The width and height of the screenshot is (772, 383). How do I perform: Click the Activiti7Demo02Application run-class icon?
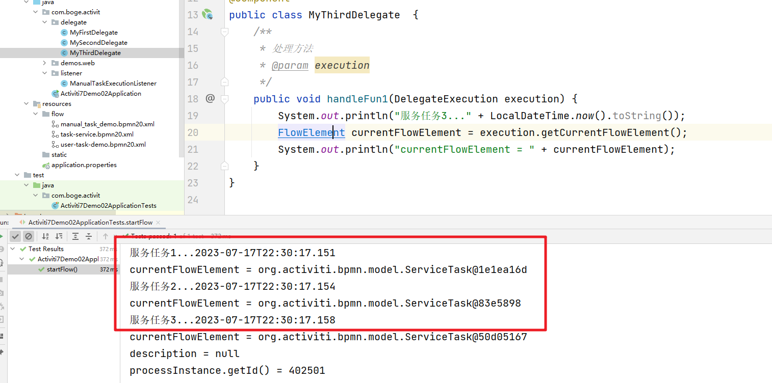click(x=56, y=94)
